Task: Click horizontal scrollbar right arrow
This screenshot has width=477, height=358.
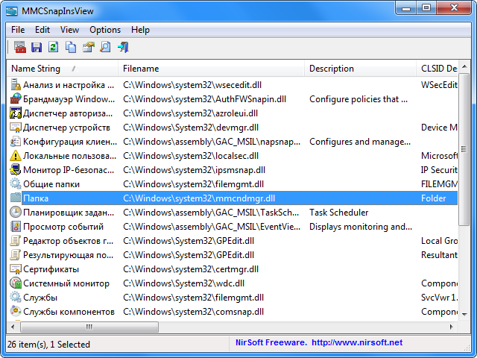Action: tap(452, 327)
